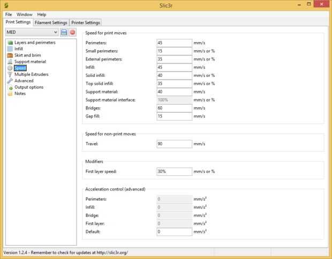Click the Gap fill speed field
The image size is (332, 259).
click(x=175, y=116)
